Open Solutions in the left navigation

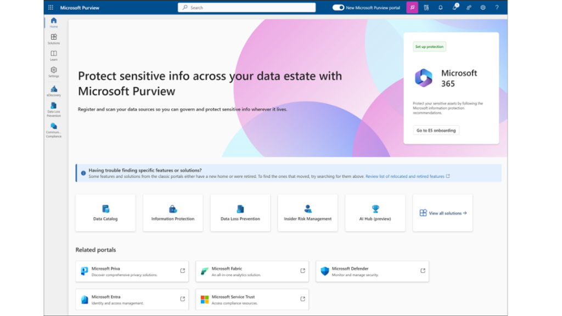(53, 39)
